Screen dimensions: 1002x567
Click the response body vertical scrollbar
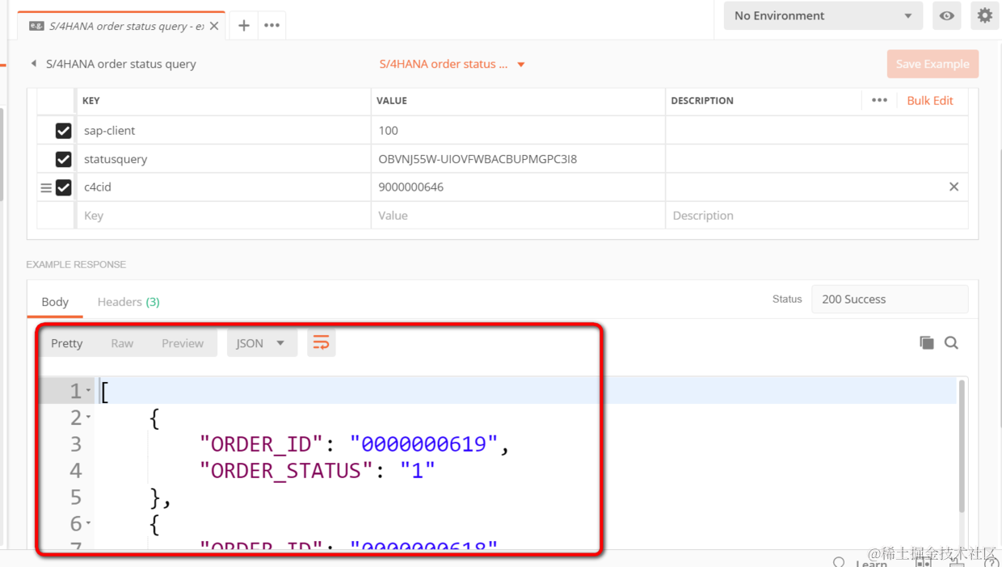(962, 446)
